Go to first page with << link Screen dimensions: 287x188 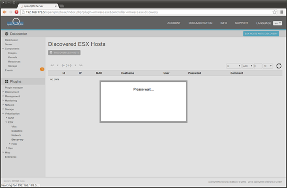tap(52, 65)
